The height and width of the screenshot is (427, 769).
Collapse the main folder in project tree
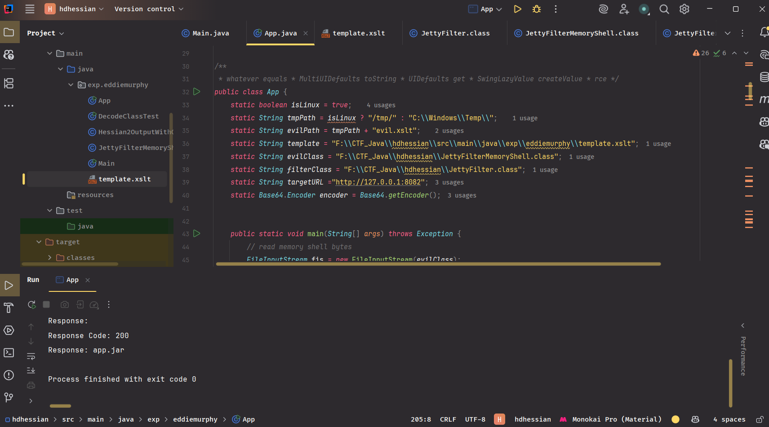(x=49, y=53)
